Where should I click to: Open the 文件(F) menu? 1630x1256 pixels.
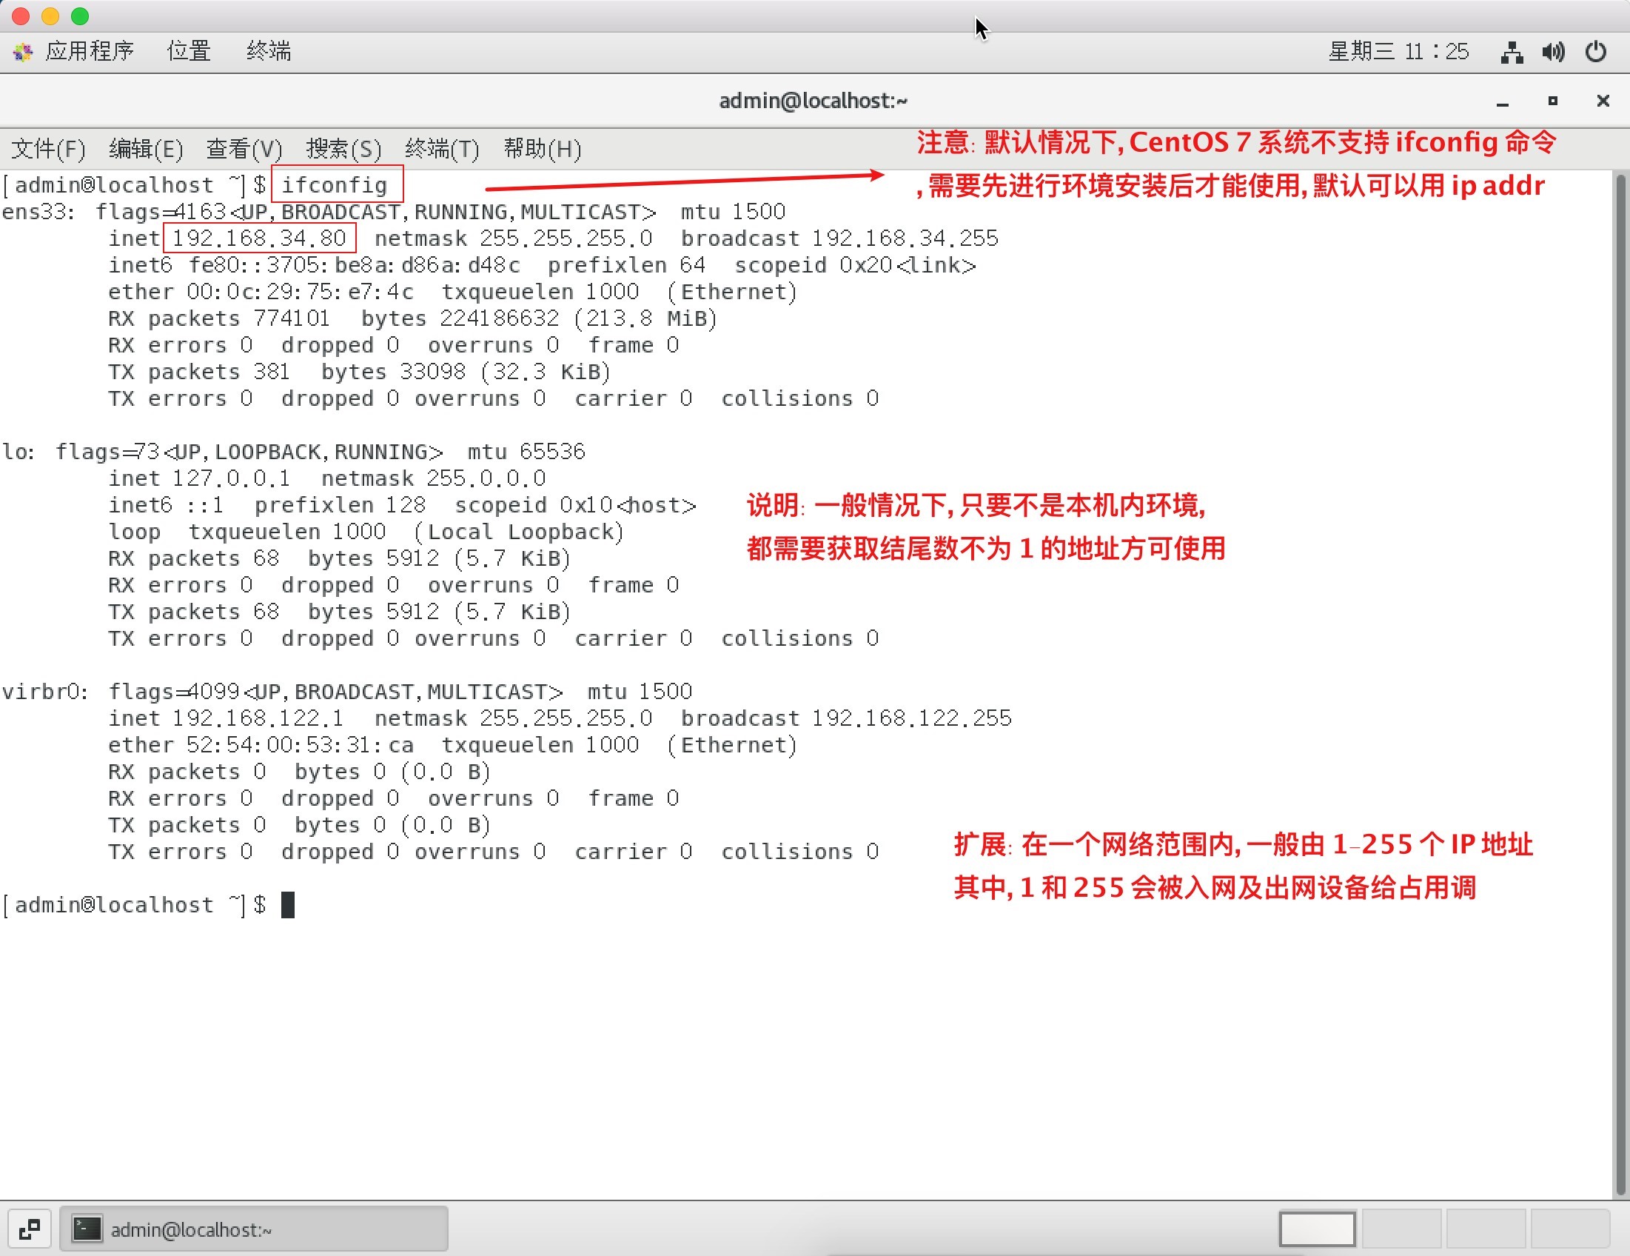pos(49,149)
